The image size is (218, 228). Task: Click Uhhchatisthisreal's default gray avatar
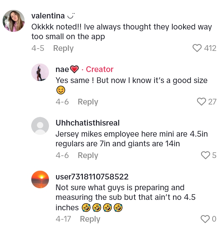click(40, 126)
